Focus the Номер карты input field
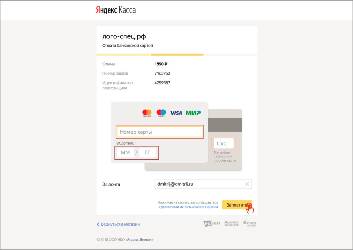 [x=159, y=132]
